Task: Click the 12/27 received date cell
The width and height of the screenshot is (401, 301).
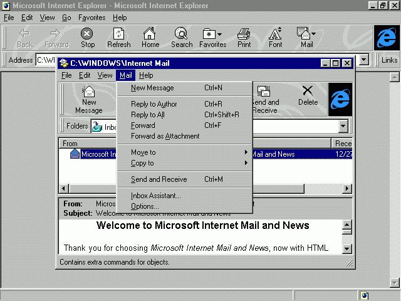Action: pos(343,154)
